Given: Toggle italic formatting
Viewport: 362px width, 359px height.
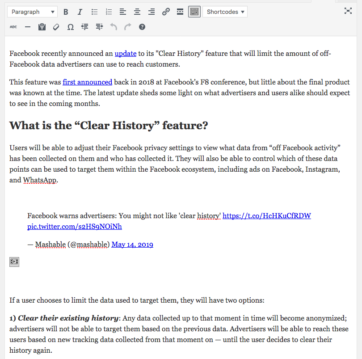Looking at the screenshot, I should click(x=80, y=12).
